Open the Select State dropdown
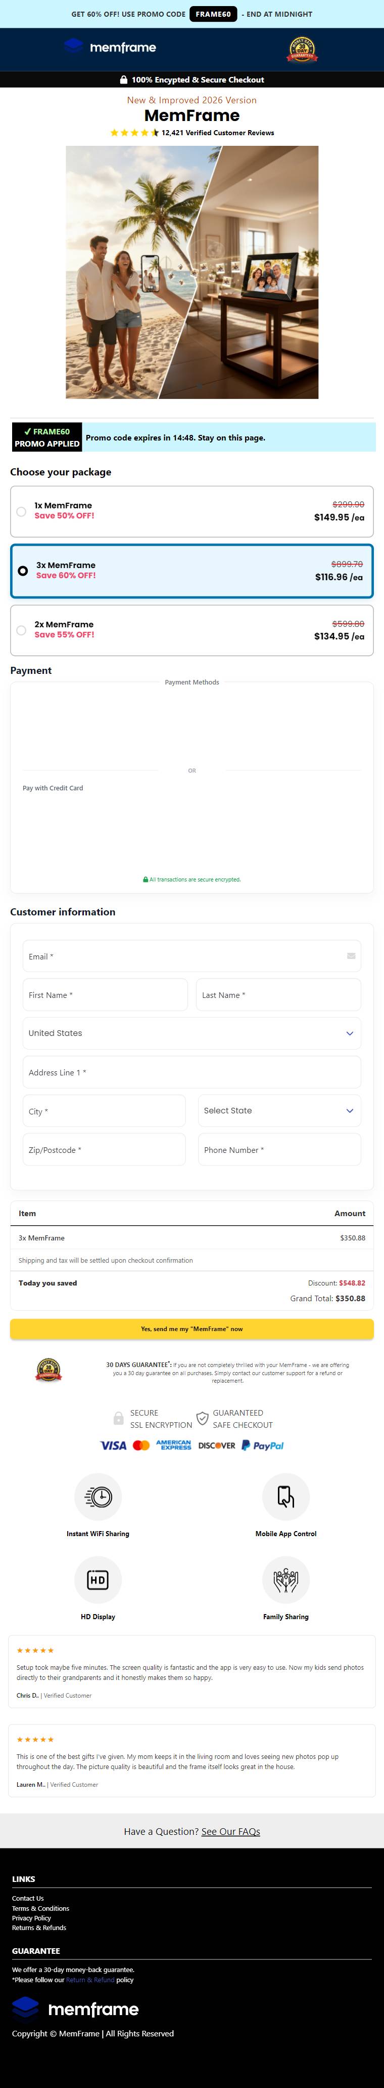This screenshot has height=2088, width=384. (x=280, y=1111)
